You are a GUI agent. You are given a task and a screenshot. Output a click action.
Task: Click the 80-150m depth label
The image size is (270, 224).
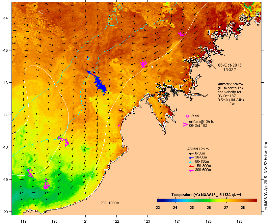(x=202, y=162)
